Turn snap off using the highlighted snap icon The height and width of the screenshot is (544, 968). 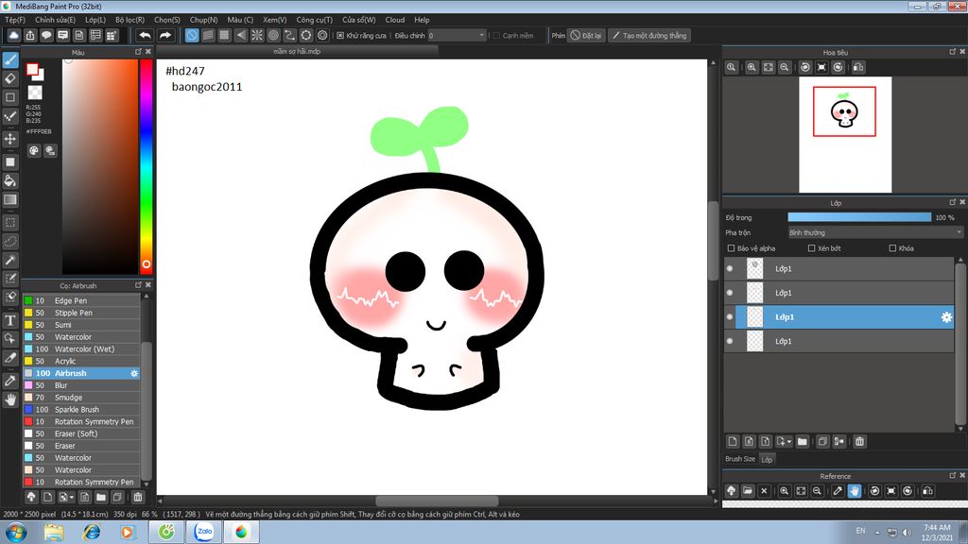point(192,35)
